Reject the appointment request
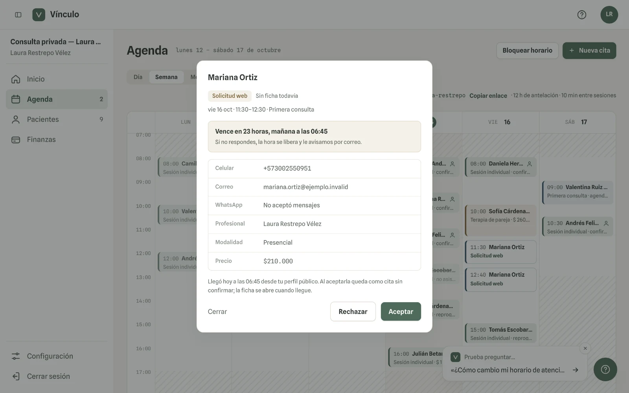629x393 pixels. click(353, 312)
